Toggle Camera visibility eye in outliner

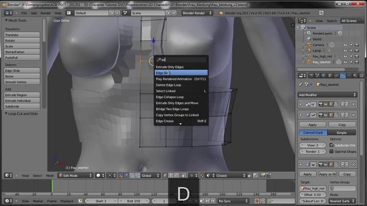[x=345, y=45]
